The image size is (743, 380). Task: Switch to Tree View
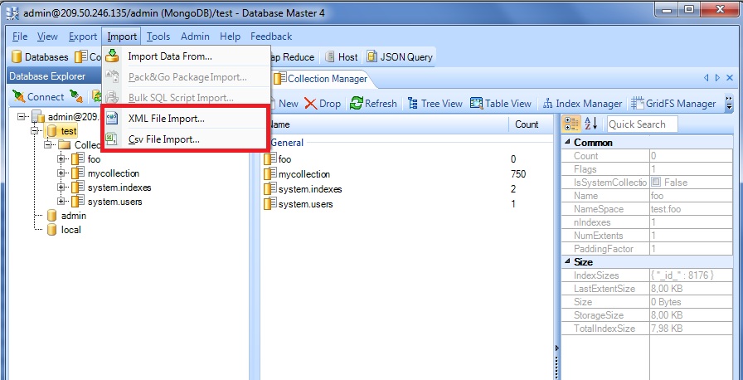coord(434,104)
